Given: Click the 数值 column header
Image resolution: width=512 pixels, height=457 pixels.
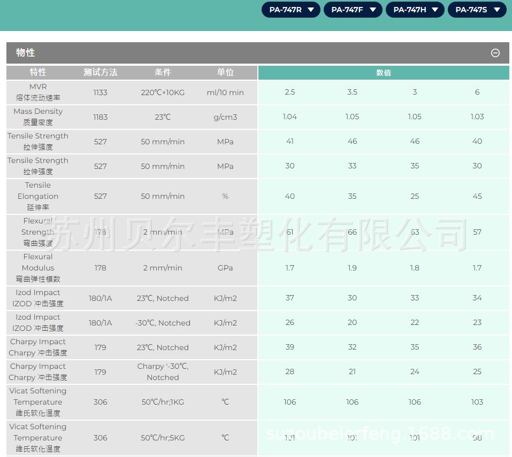Looking at the screenshot, I should 384,72.
